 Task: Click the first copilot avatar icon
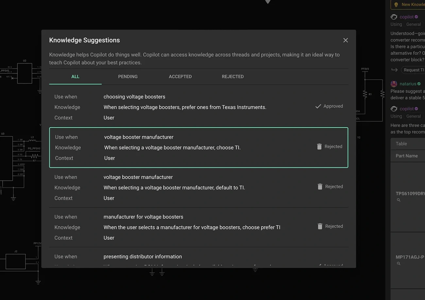pos(394,17)
